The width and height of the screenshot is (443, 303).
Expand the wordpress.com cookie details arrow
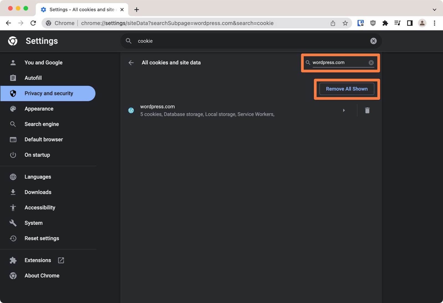click(344, 110)
